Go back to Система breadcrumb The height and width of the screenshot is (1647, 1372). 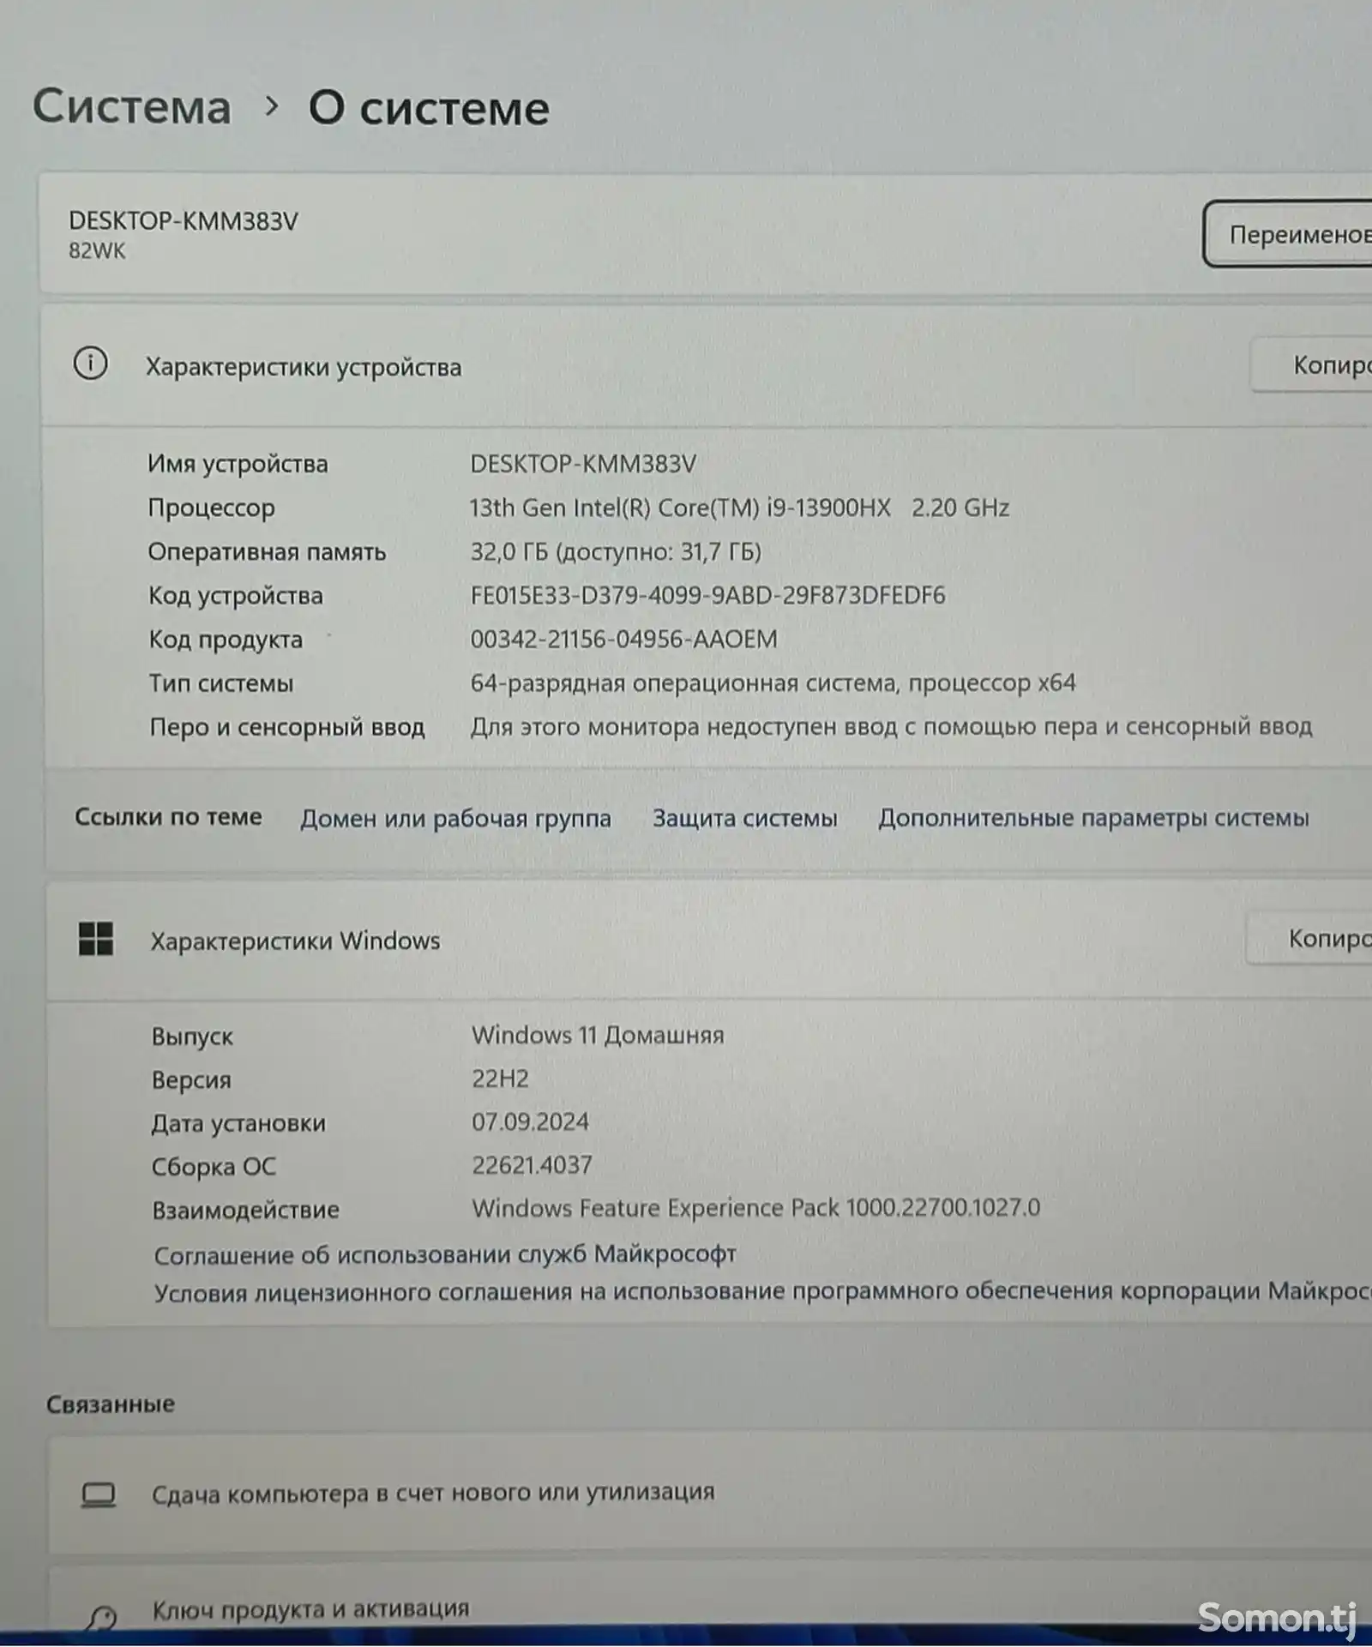(132, 107)
